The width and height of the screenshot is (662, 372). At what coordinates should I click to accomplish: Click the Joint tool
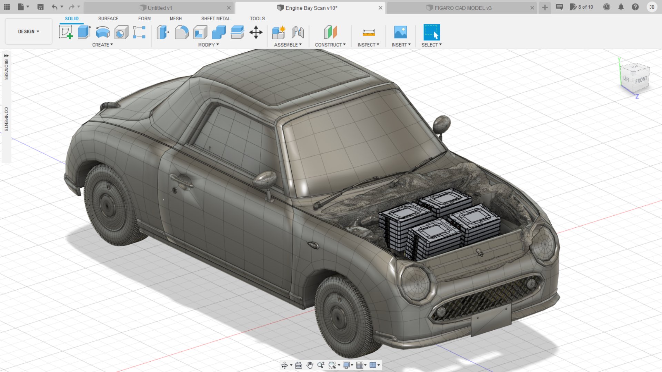click(x=298, y=32)
